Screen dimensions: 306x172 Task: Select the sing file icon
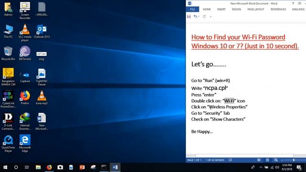point(42,55)
